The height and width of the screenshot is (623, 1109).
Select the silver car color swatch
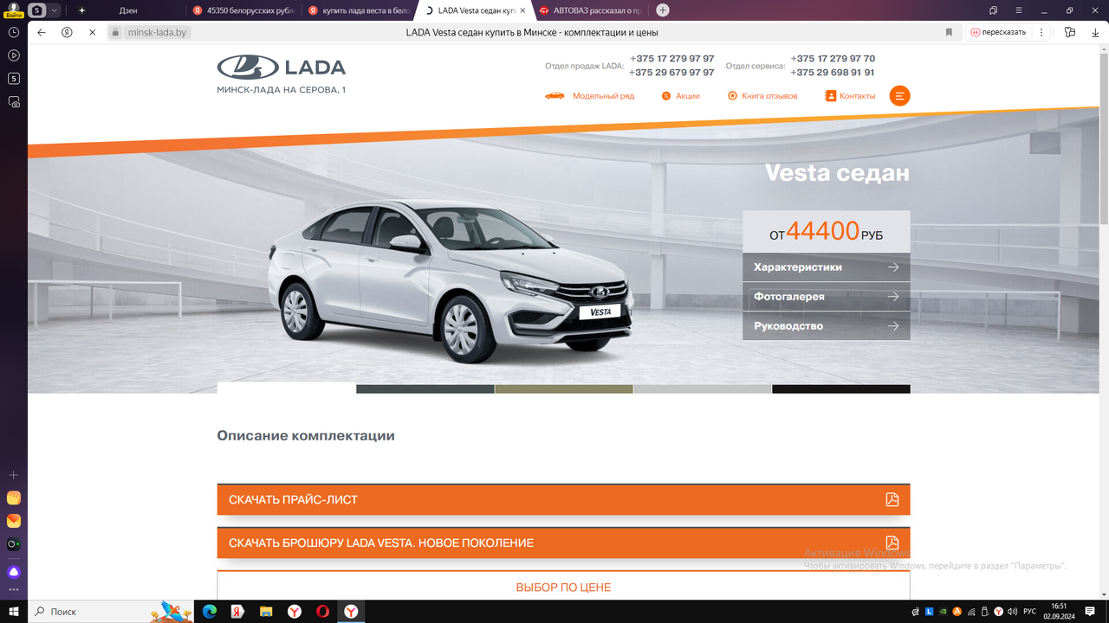pyautogui.click(x=703, y=389)
